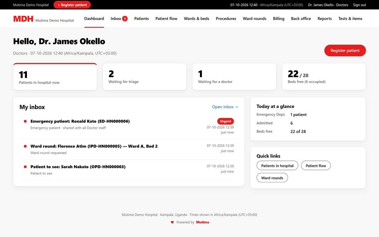Viewport: 379px width, 237px height.
Task: Open Wards & beds section
Action: click(196, 19)
